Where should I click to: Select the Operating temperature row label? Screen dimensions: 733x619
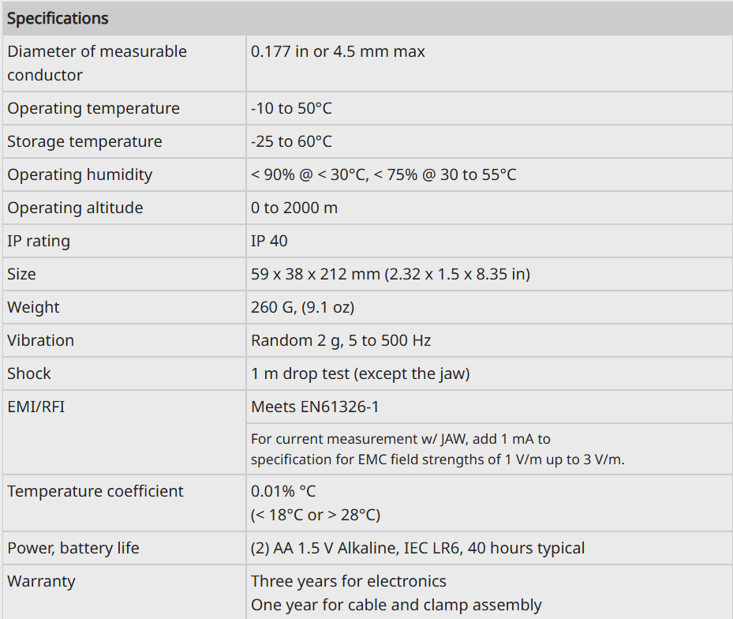[x=93, y=108]
